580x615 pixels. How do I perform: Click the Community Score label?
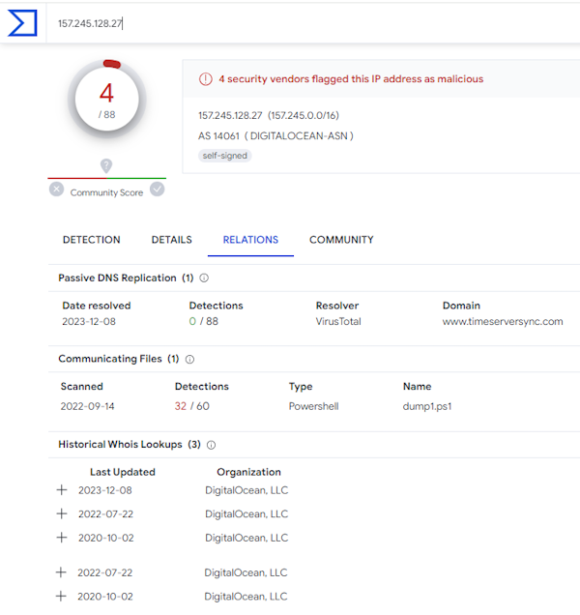point(106,192)
